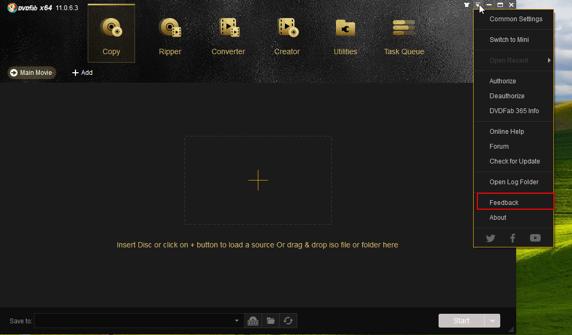Click the Start button
This screenshot has height=335, width=572.
click(461, 321)
